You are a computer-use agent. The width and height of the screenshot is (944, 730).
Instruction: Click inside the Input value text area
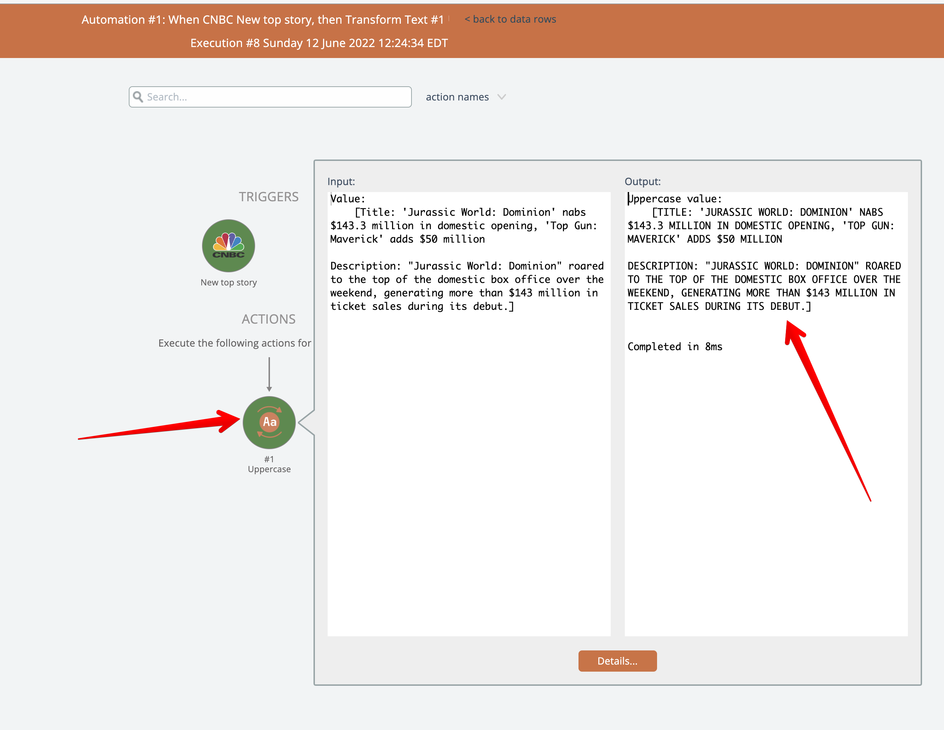(x=468, y=432)
